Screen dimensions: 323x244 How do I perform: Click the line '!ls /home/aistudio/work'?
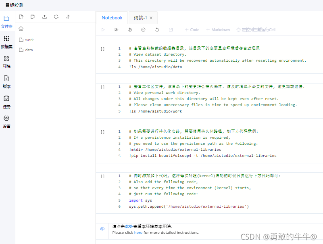(156, 111)
